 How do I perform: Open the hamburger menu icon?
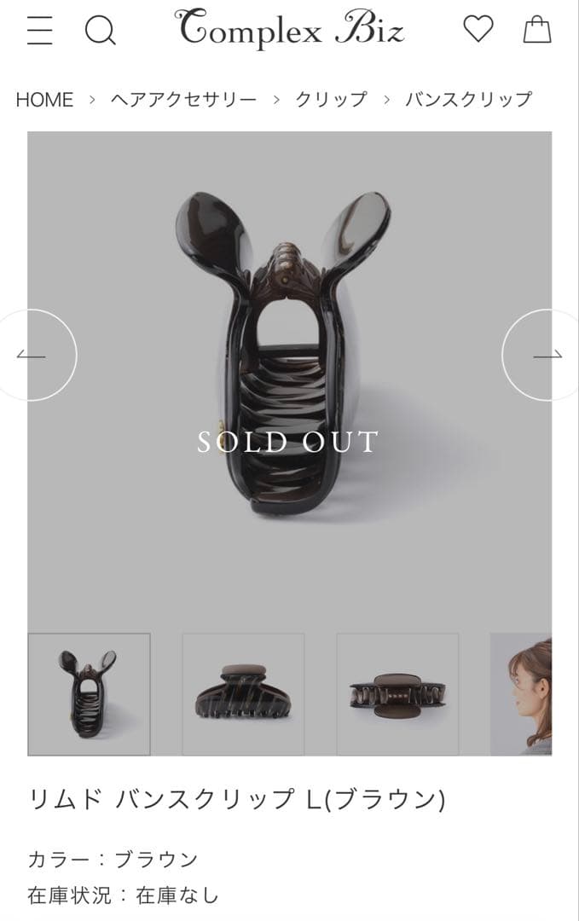click(40, 30)
